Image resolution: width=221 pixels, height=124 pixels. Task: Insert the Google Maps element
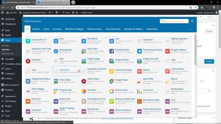(x=122, y=81)
